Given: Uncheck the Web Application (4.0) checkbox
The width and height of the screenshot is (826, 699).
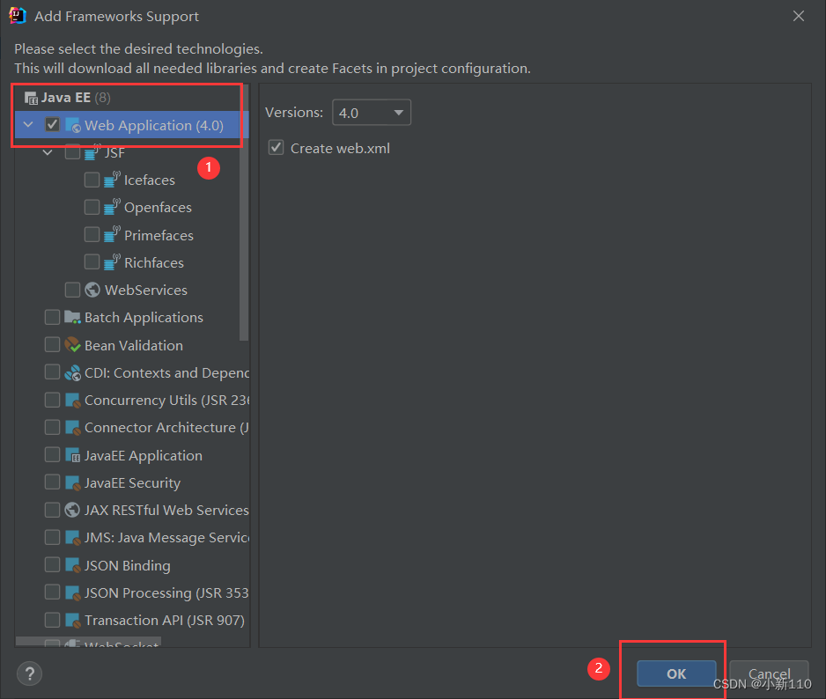Looking at the screenshot, I should [52, 125].
